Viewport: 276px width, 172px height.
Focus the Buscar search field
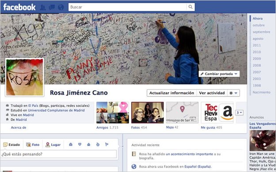[128, 7]
